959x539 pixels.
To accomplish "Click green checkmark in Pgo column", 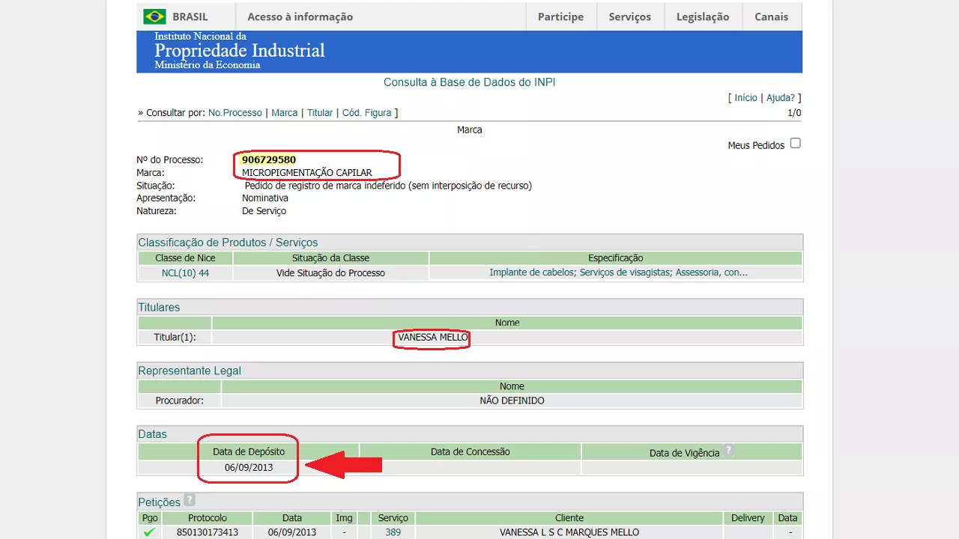I will tap(149, 532).
